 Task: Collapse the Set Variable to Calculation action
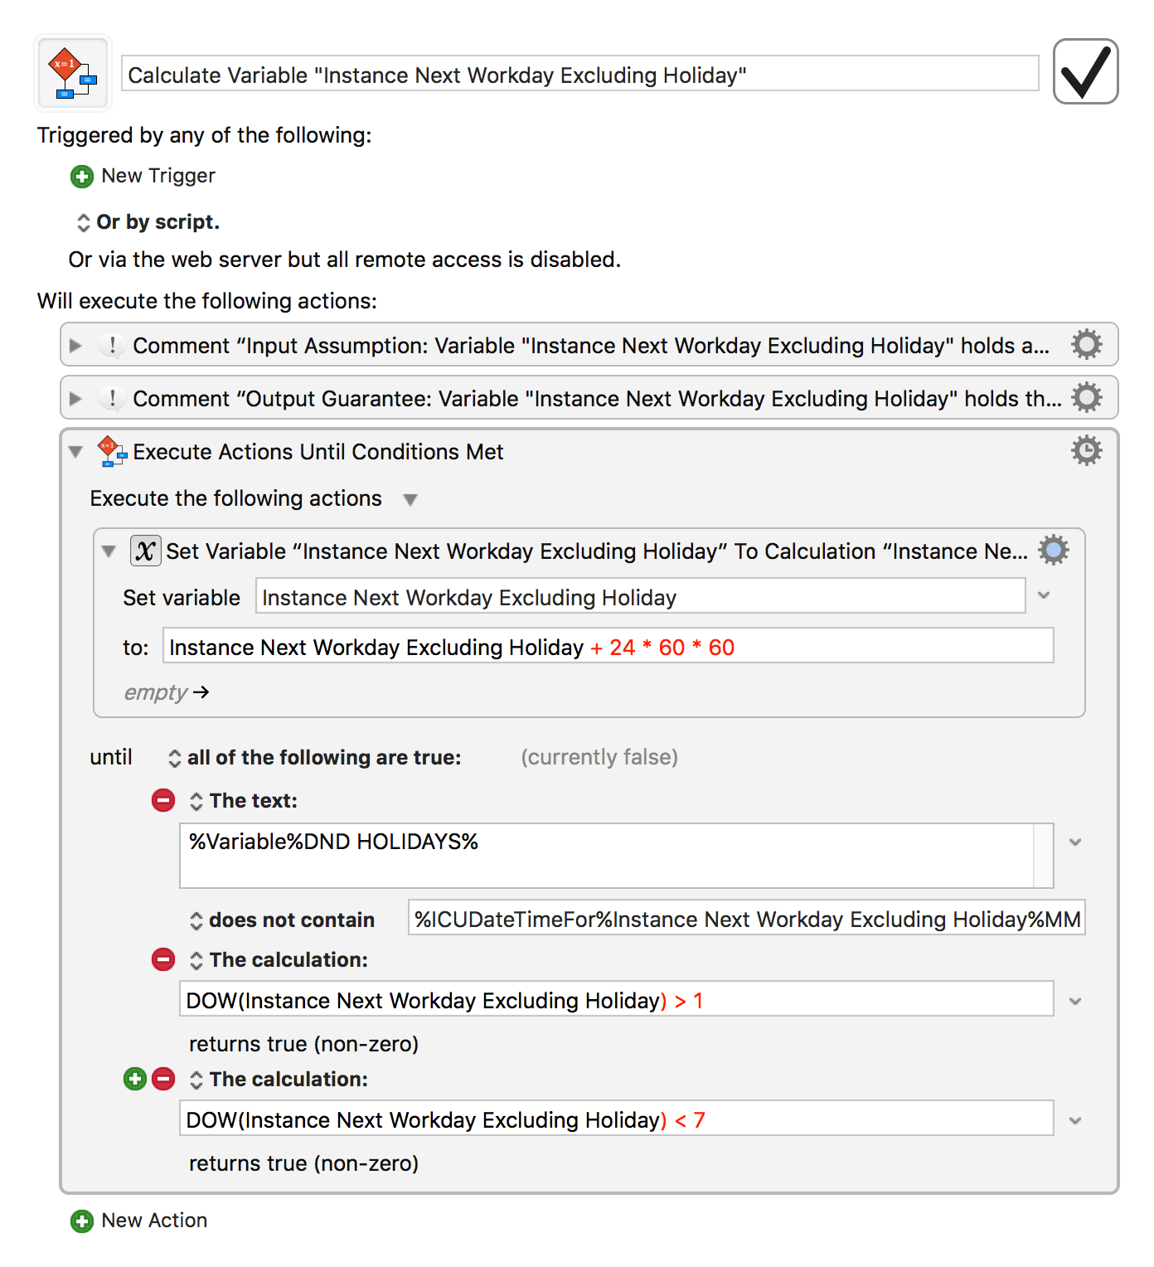pos(109,551)
